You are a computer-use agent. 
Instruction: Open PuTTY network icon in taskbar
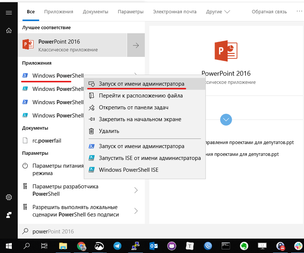[135, 246]
